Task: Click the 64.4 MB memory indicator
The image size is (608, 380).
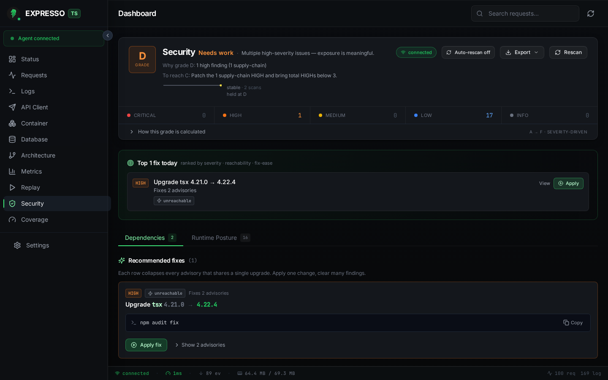Action: [x=266, y=373]
